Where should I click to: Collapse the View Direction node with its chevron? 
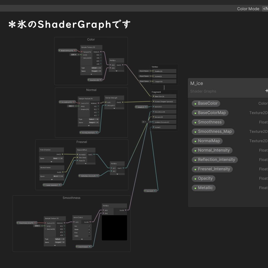click(51, 162)
